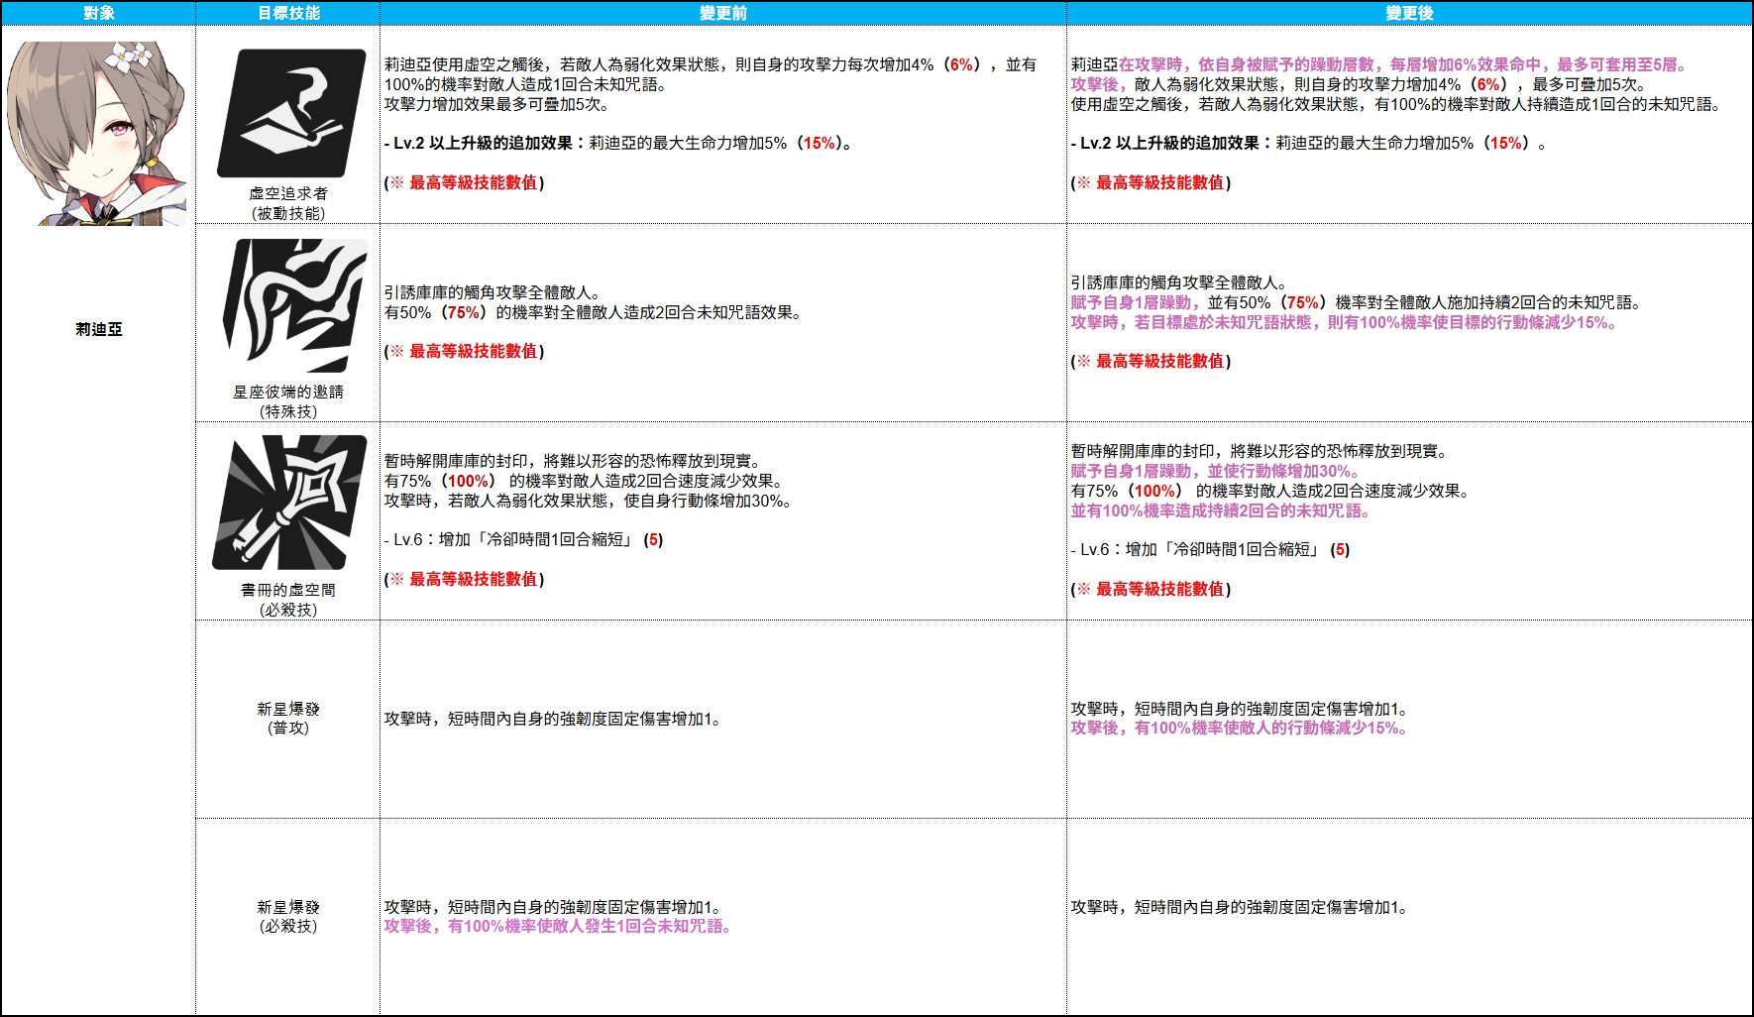Click the before-change Lv.2 以上升級的追加效果 line
Viewport: 1754px width, 1017px height.
[x=618, y=143]
